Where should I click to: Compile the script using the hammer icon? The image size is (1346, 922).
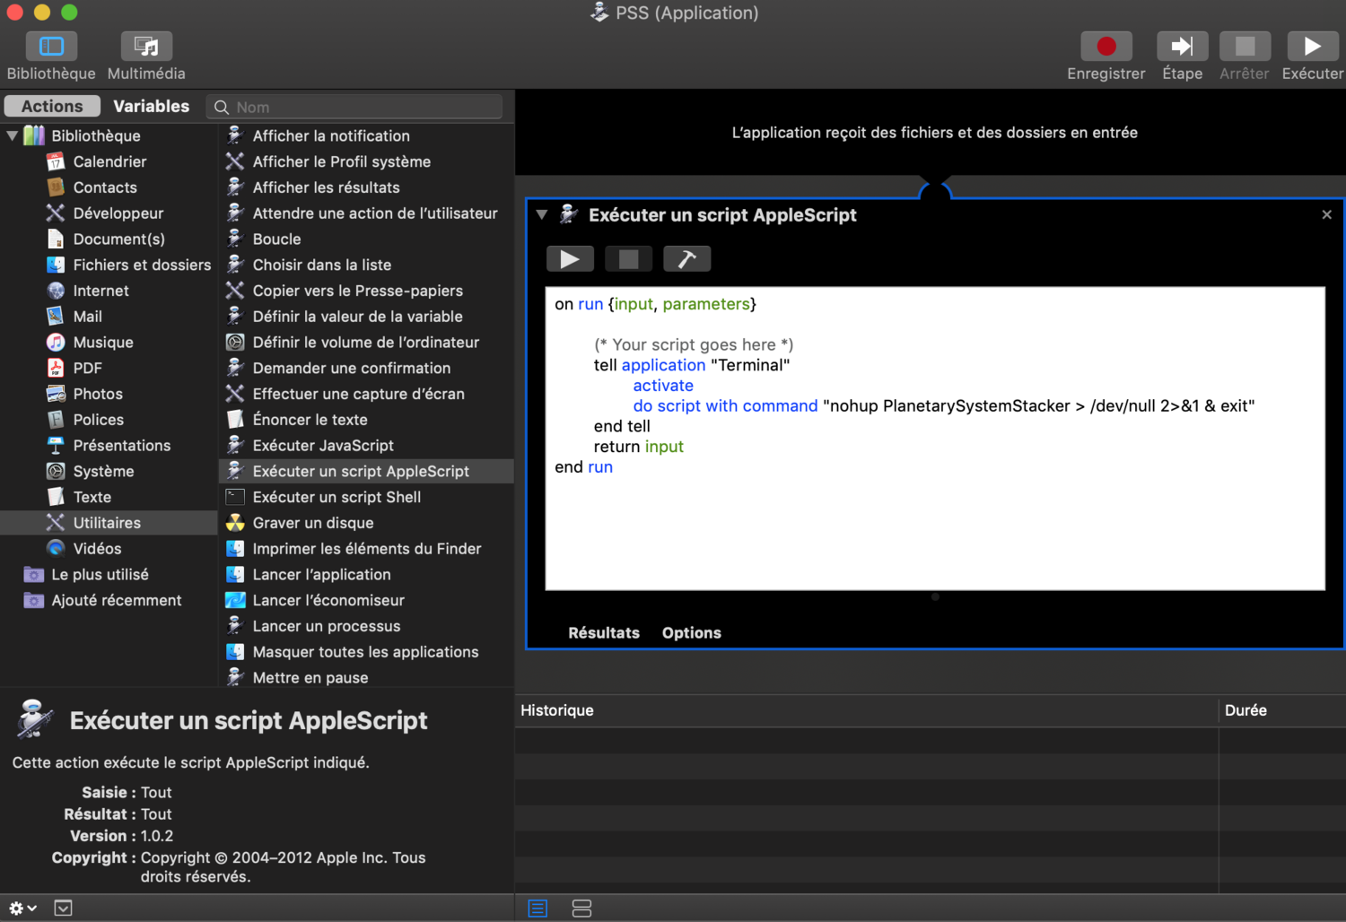tap(686, 258)
